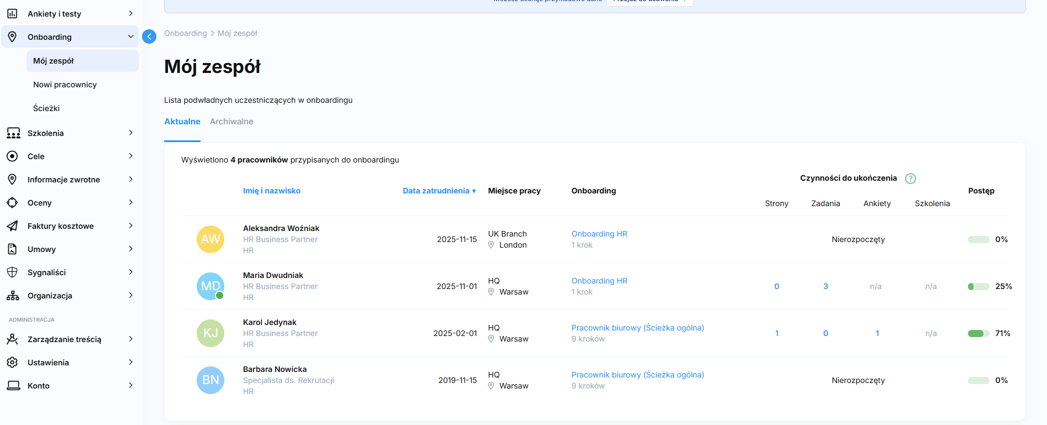Click the Umowy document icon

(x=12, y=249)
